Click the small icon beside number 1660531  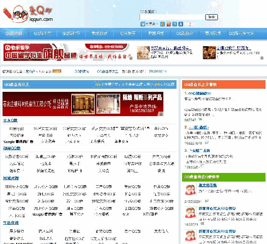(x=202, y=224)
